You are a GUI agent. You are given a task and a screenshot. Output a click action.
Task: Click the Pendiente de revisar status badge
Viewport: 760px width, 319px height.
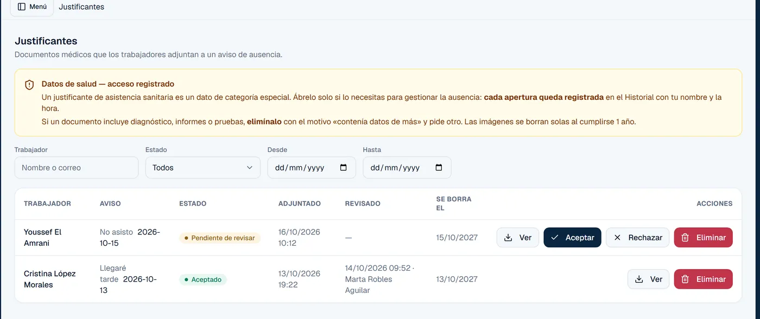coord(220,238)
